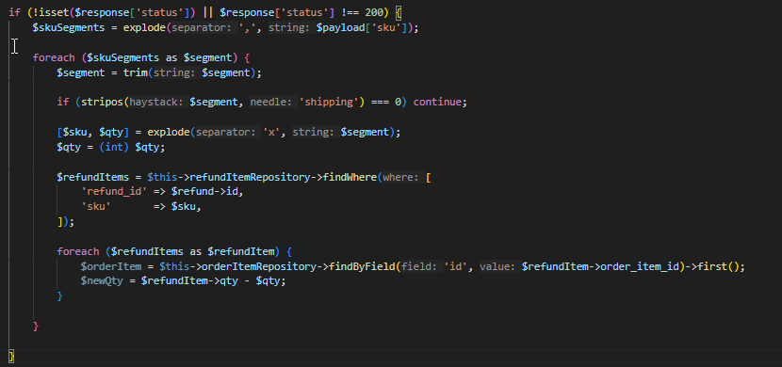
Task: Click the orderItemRepository property
Action: 259,266
